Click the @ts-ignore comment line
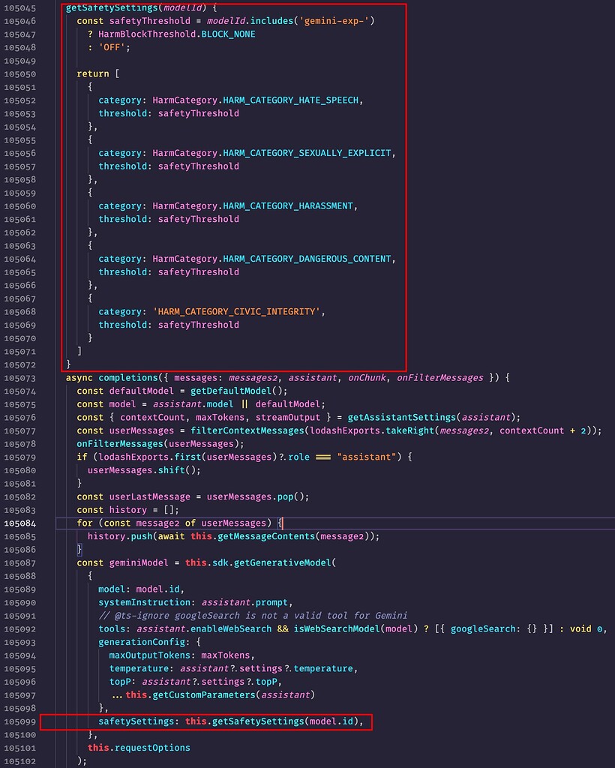The height and width of the screenshot is (768, 615). pos(253,616)
